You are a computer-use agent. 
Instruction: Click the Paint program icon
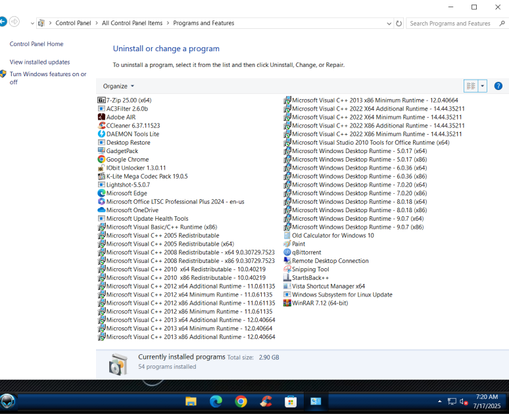287,244
